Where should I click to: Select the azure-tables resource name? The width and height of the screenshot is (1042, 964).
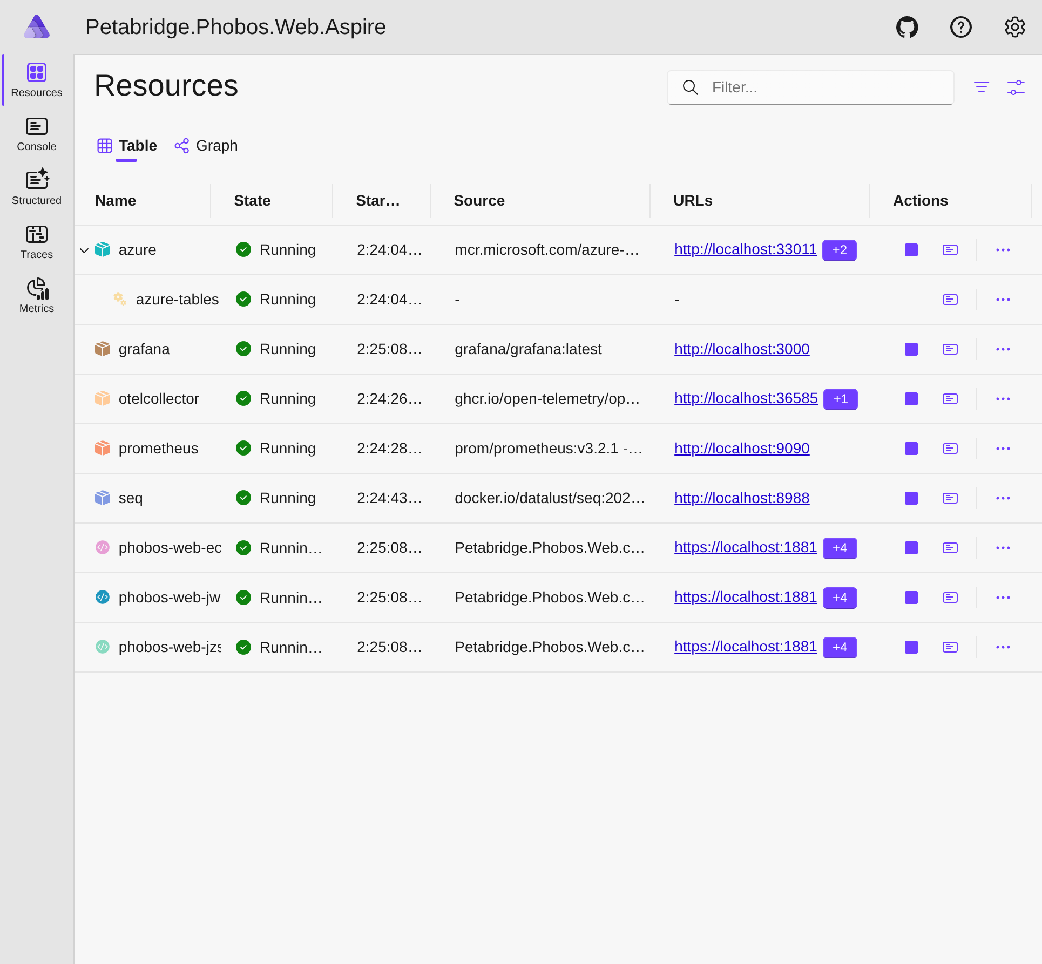177,300
